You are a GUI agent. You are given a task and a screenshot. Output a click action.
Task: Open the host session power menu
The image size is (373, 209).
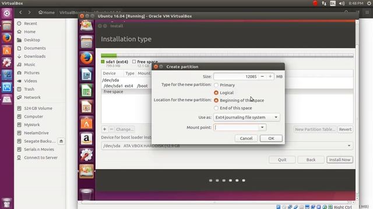pos(369,3)
